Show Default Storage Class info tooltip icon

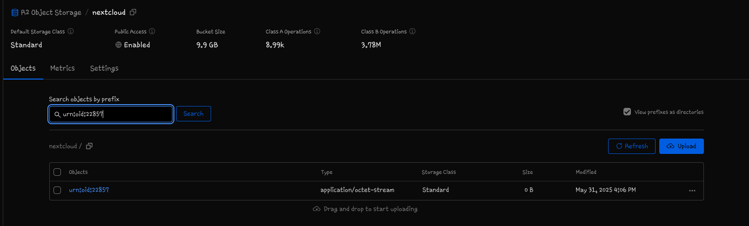tap(71, 31)
